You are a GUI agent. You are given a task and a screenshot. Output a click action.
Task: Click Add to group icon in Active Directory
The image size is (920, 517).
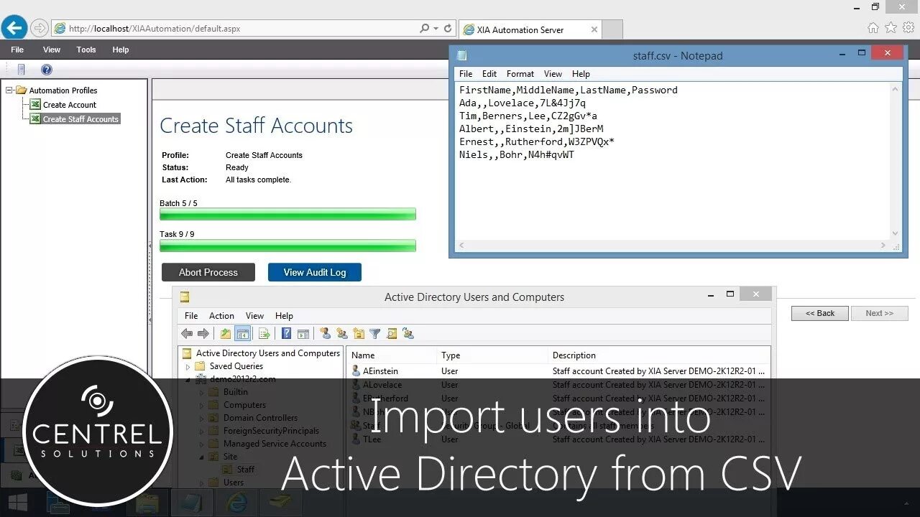coord(408,333)
